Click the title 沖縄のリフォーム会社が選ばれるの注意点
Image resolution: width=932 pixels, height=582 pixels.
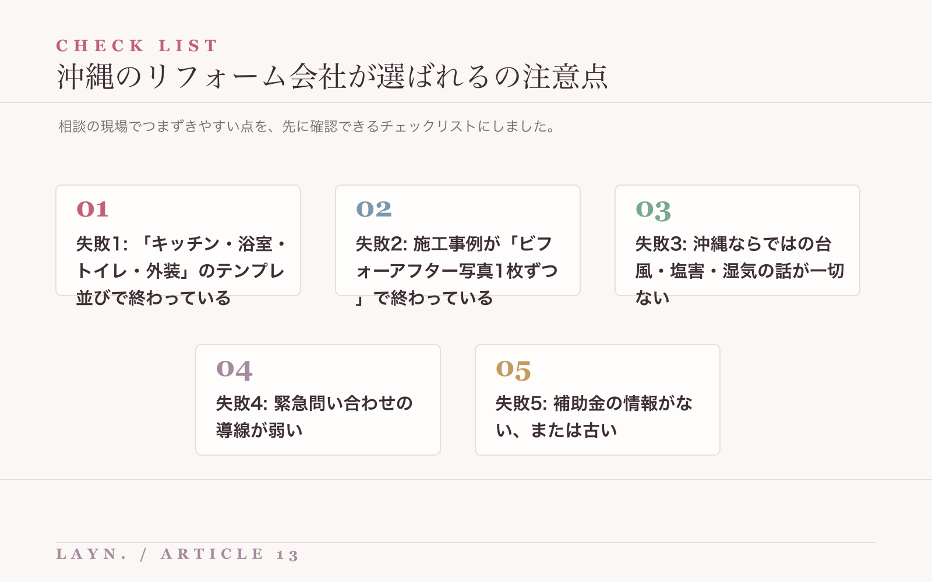click(332, 76)
